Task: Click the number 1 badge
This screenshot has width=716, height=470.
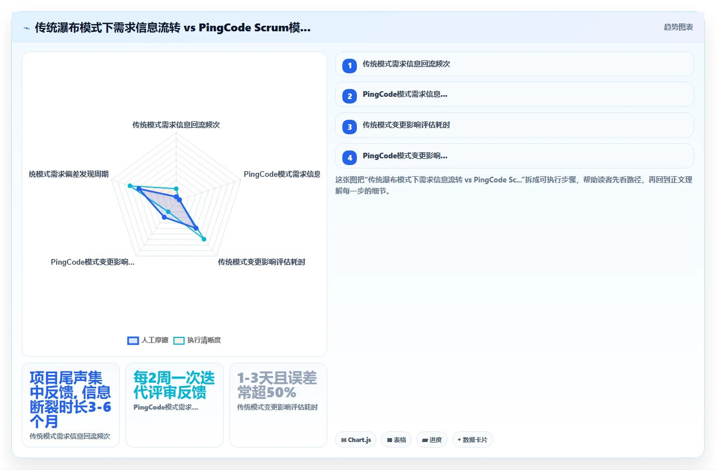Action: (x=350, y=65)
